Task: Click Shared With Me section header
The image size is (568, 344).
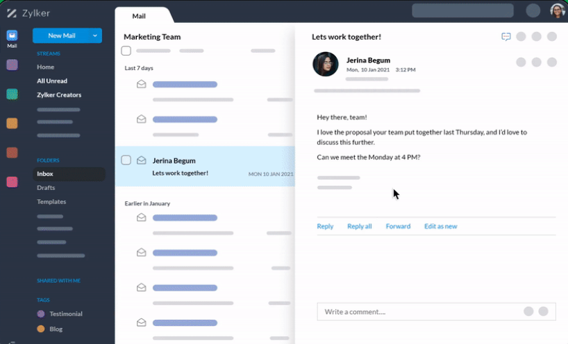Action: [59, 281]
